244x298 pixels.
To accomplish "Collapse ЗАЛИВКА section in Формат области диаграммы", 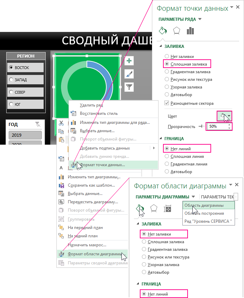I will click(138, 224).
